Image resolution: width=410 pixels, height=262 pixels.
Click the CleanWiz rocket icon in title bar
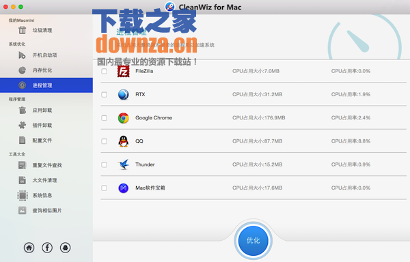tap(170, 6)
